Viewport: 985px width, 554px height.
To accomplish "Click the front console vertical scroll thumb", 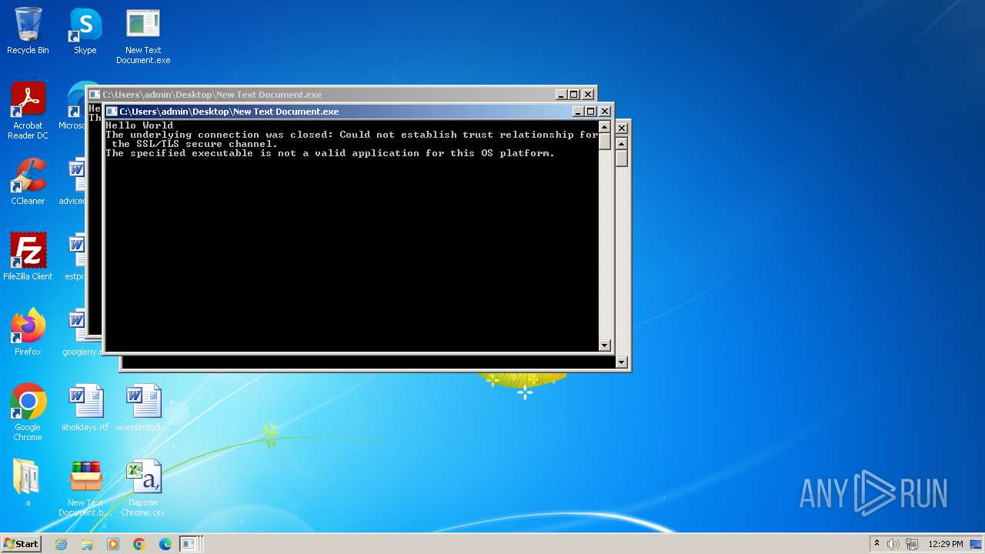I will click(x=605, y=142).
